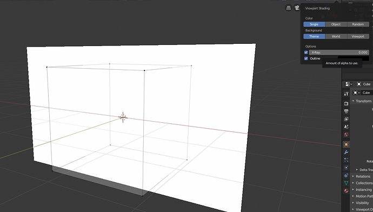Set shading color to Random
The image size is (373, 212).
pos(358,24)
